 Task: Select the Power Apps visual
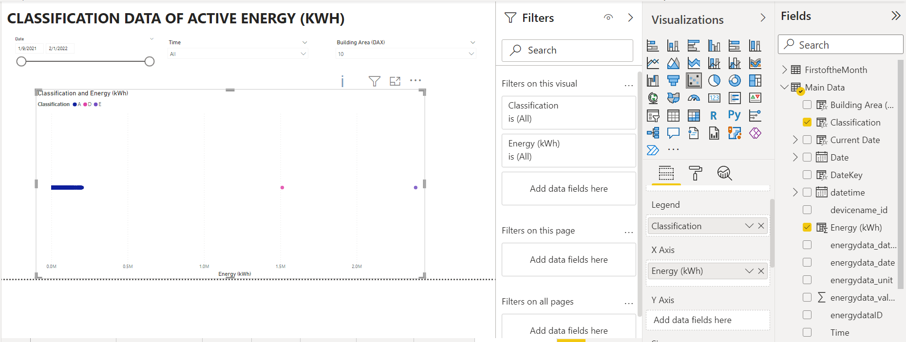click(755, 133)
